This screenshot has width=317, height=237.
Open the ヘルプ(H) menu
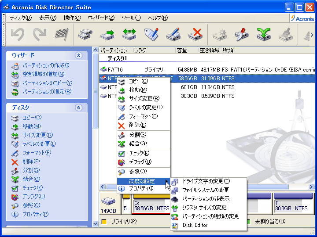158,18
